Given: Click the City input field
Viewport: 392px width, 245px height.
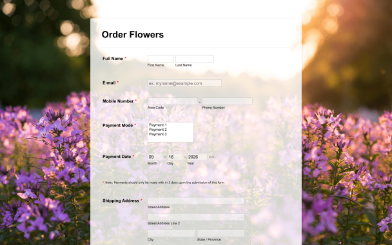Looking at the screenshot, I should coord(171,233).
